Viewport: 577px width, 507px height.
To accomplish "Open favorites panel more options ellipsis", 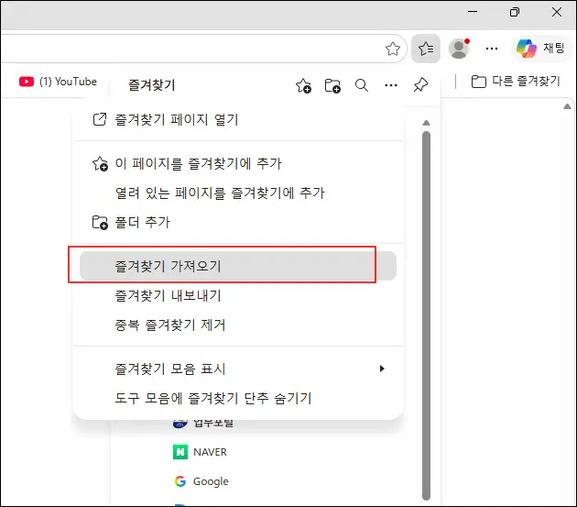I will (391, 85).
